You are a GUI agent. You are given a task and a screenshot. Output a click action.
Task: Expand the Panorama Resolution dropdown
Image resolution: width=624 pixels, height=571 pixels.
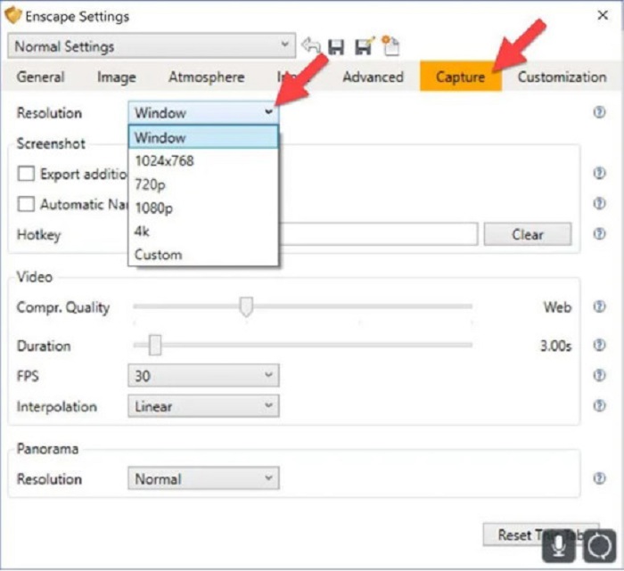pyautogui.click(x=203, y=479)
